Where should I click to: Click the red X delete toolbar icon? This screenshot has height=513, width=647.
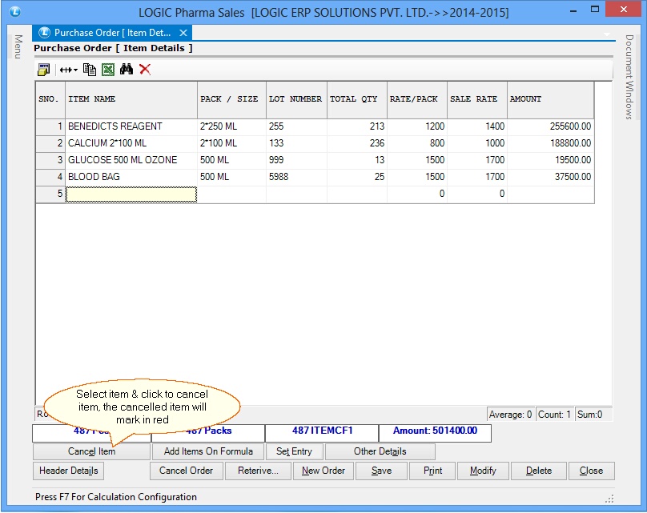click(145, 69)
